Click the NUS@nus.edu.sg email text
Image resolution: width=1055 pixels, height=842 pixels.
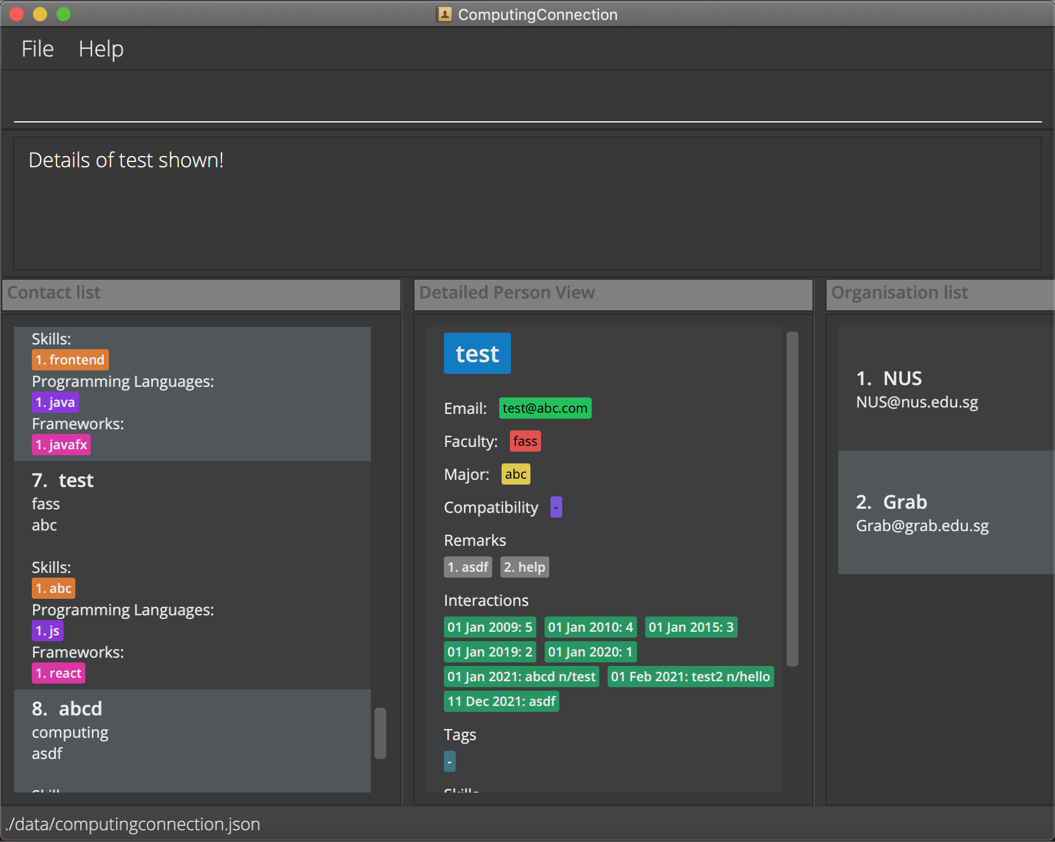click(917, 402)
